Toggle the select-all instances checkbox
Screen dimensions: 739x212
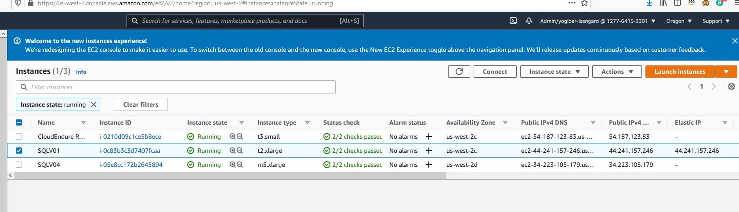tap(19, 122)
